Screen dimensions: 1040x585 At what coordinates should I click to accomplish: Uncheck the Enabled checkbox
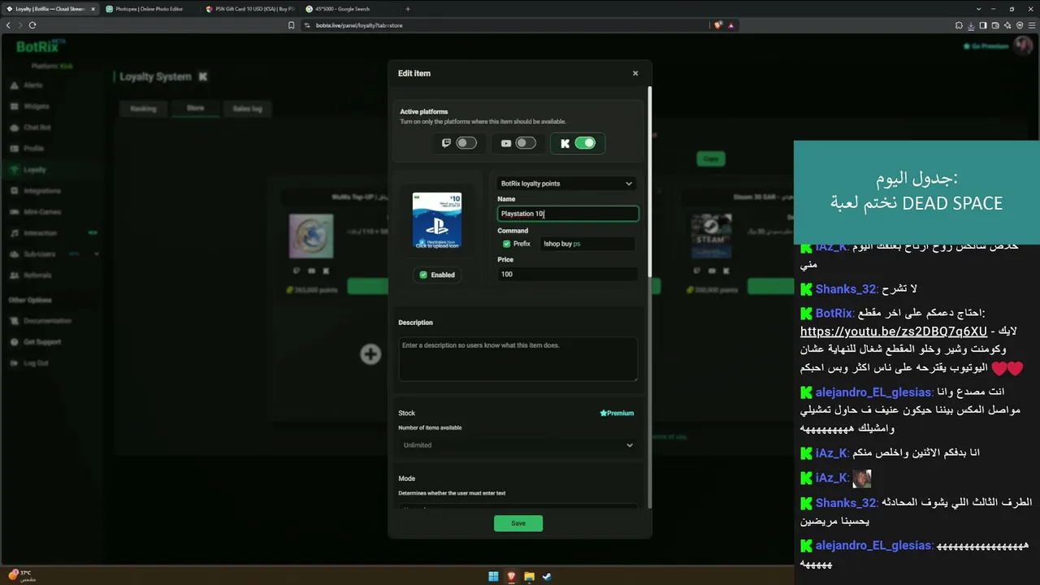pos(423,275)
